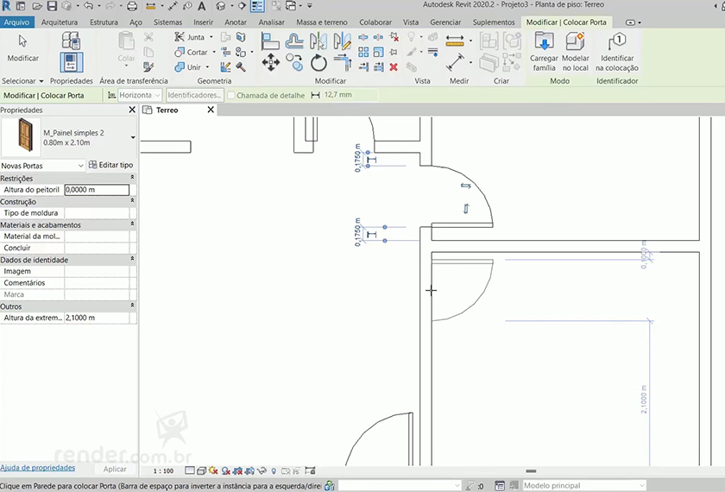Collapse the Restrições section
The image size is (725, 492).
tap(132, 178)
